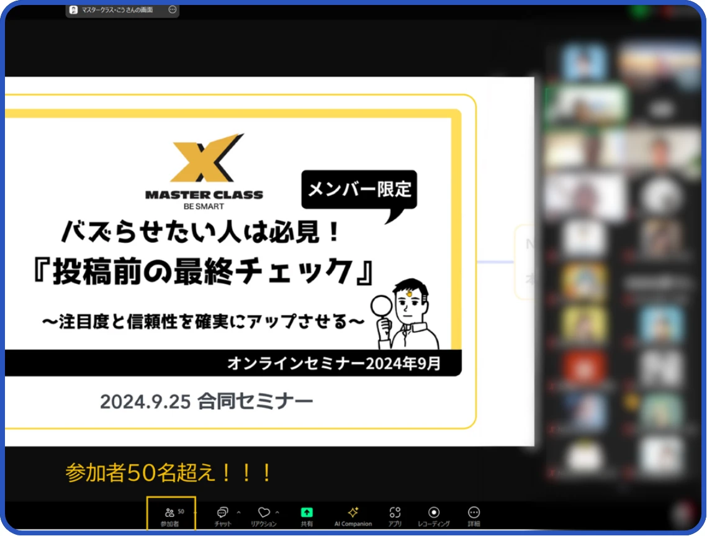Open the リアクション reactions heart

264,517
